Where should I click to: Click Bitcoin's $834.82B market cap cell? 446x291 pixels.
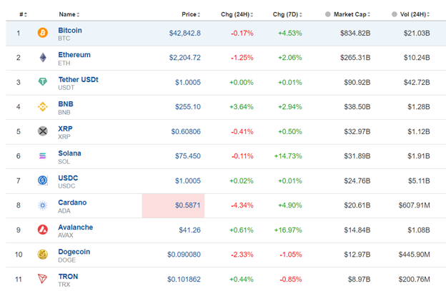pos(350,33)
